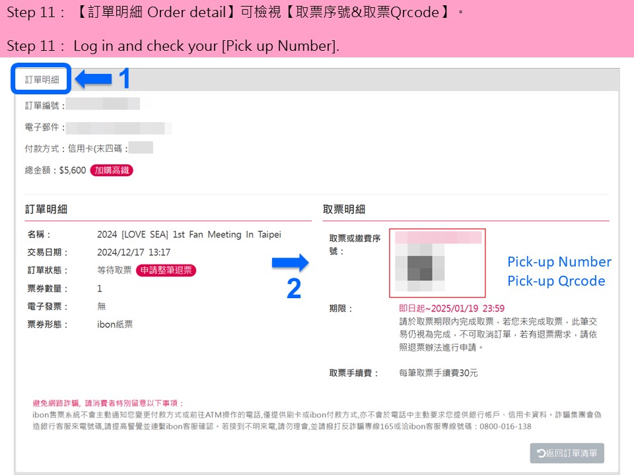Screen dimensions: 634x475
Task: Click the 取票明細 section heading
Action: tap(344, 209)
